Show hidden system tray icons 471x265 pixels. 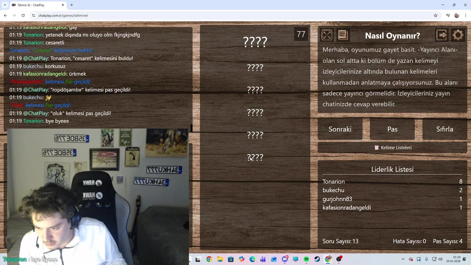403,259
